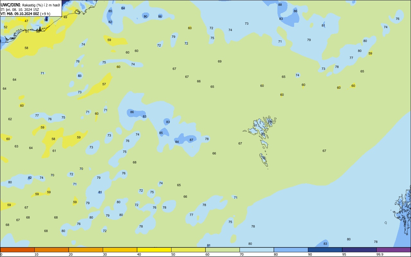Click the humidity value '51' on the map
The image size is (411, 257).
(27, 32)
